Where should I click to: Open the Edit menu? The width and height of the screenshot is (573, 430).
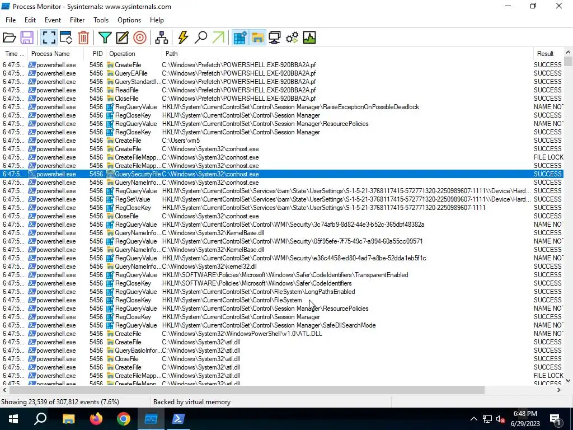30,20
